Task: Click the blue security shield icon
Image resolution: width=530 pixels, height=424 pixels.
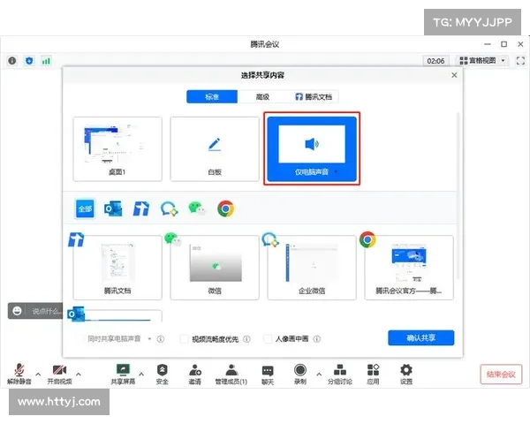Action: (29, 61)
